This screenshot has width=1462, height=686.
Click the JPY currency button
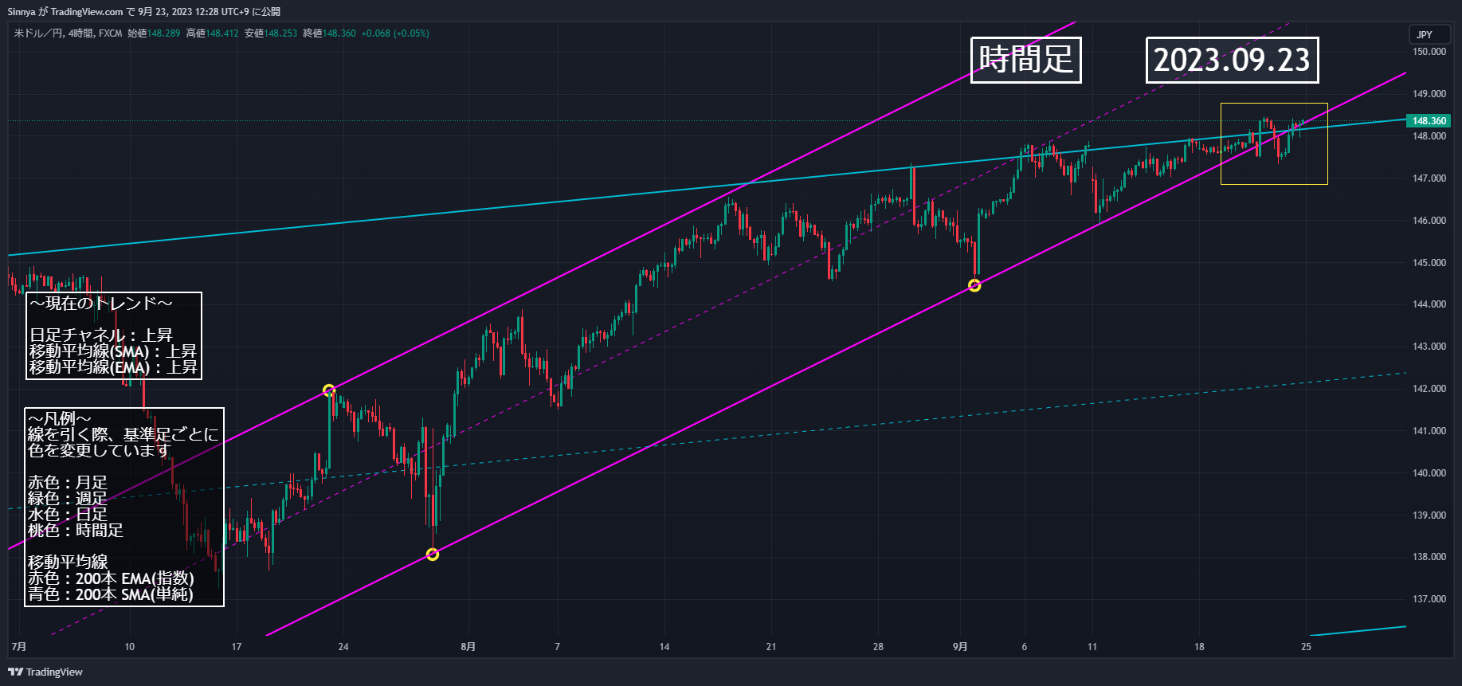[x=1429, y=34]
